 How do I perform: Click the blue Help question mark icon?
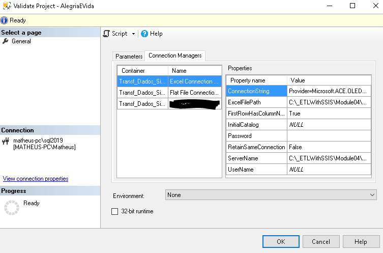point(144,34)
